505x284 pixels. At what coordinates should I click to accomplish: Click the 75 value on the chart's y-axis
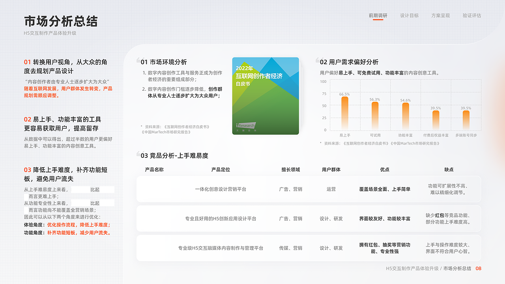(x=324, y=94)
